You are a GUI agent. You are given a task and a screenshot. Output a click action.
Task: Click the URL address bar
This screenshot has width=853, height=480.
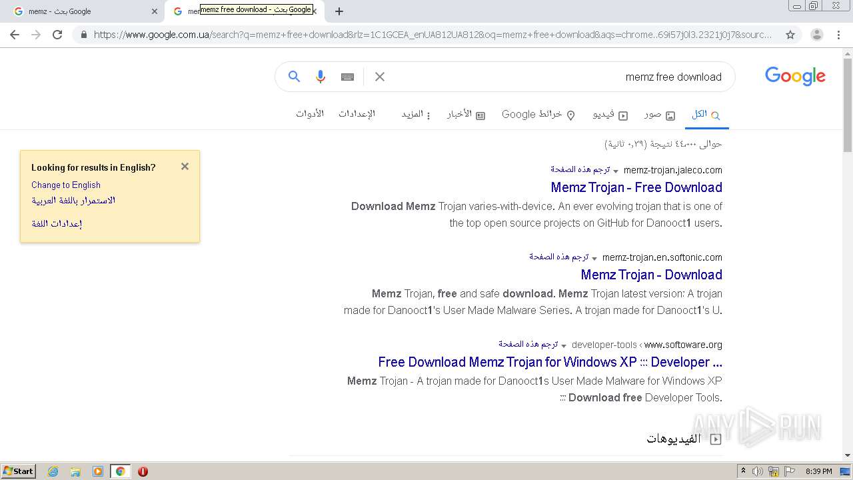(433, 35)
